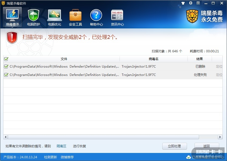The width and height of the screenshot is (227, 161).
Task: Click the horizontal scrollbar right arrow
Action: click(x=220, y=137)
